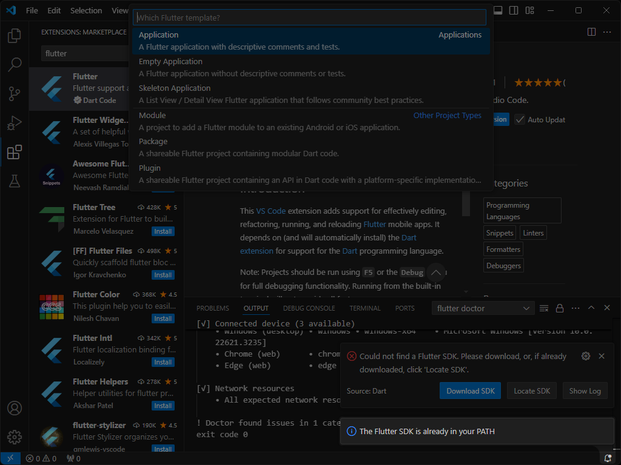
Task: Maximize the panel with the chevron
Action: (591, 308)
